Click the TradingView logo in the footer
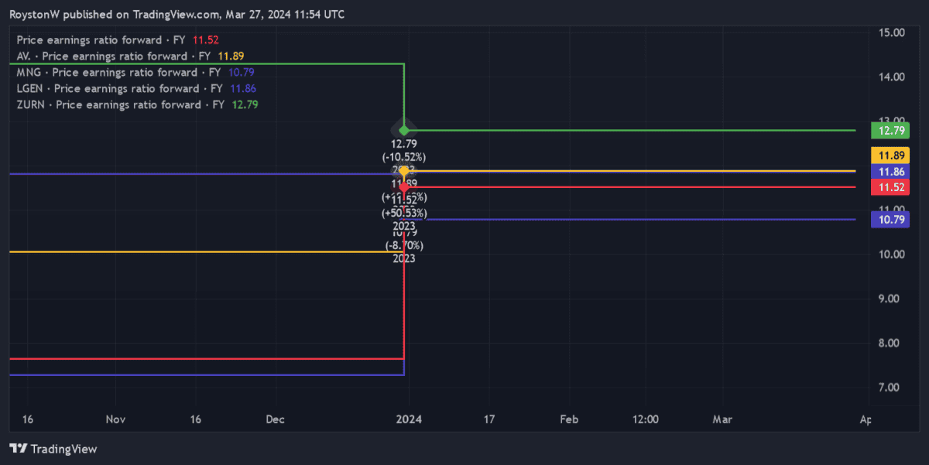Image resolution: width=929 pixels, height=465 pixels. pos(53,449)
